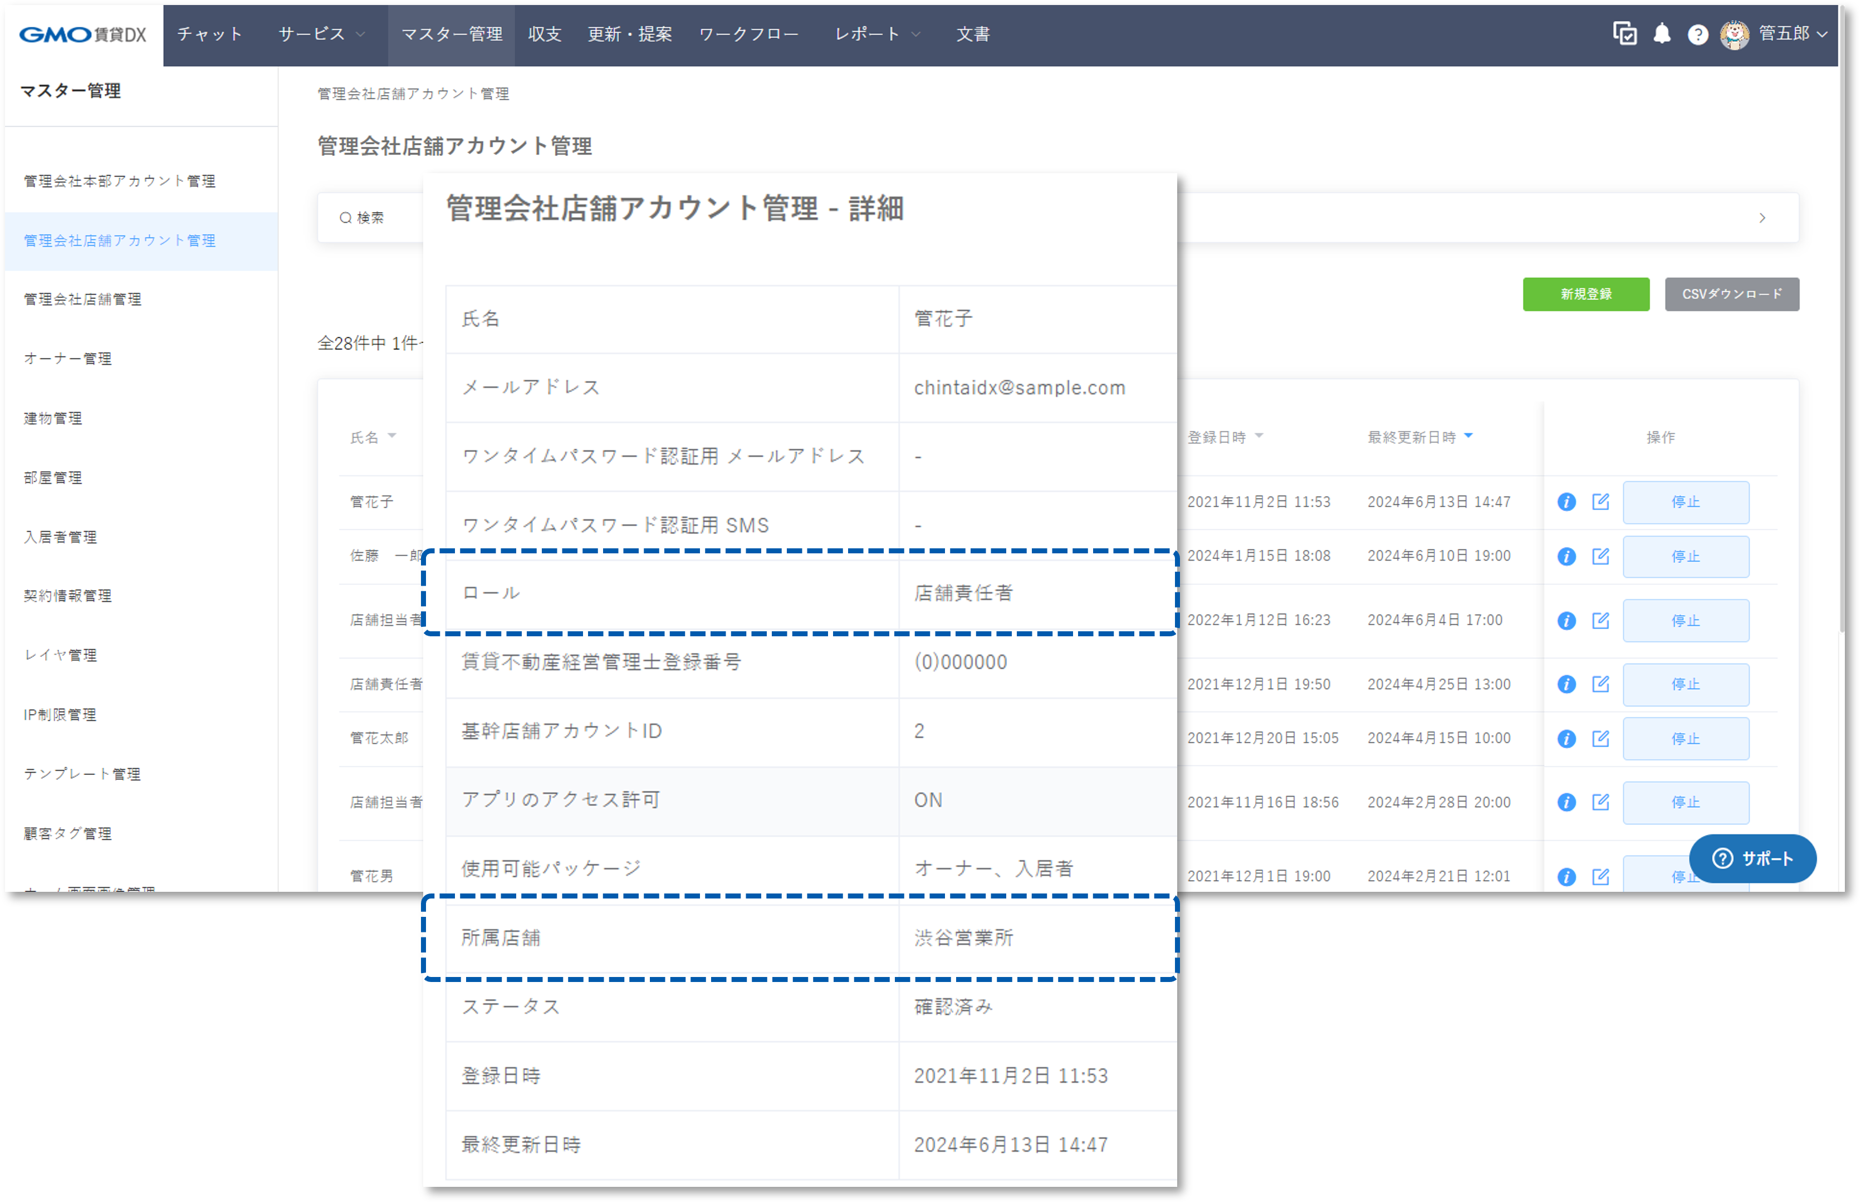Click the screen-share icon in the top bar

coord(1626,33)
